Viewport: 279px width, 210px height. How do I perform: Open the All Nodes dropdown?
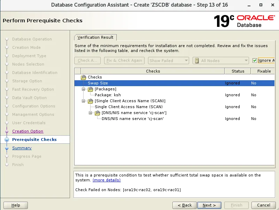[220, 61]
